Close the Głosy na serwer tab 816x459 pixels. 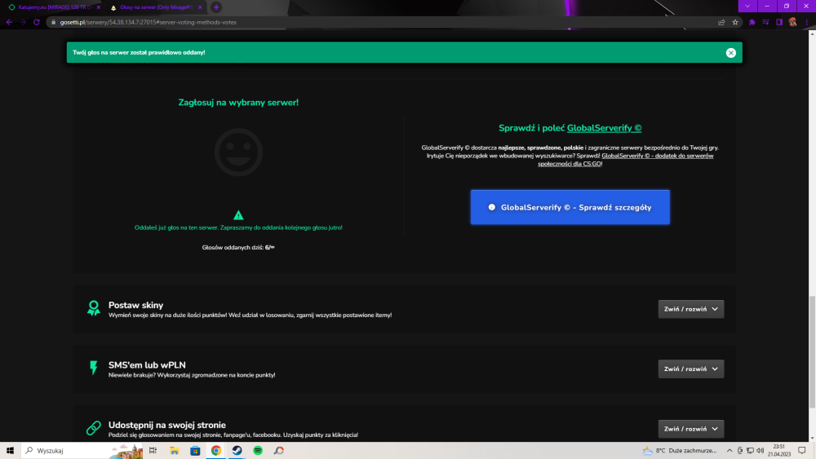(x=200, y=7)
